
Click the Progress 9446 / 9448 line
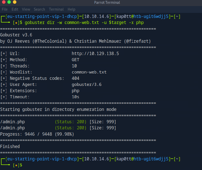pos(37,134)
